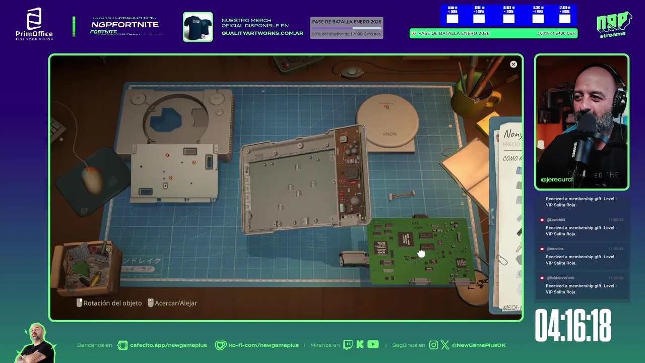This screenshot has height=363, width=645.
Task: Click the Rotación del objeto mouse icon
Action: 79,303
